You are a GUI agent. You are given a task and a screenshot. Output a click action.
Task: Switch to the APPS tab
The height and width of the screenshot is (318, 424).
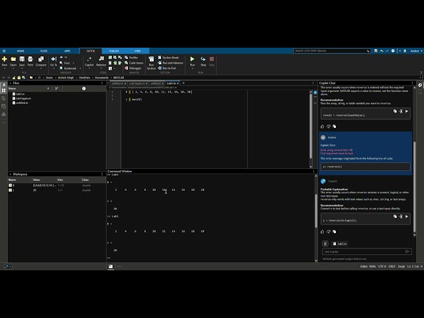coord(68,51)
